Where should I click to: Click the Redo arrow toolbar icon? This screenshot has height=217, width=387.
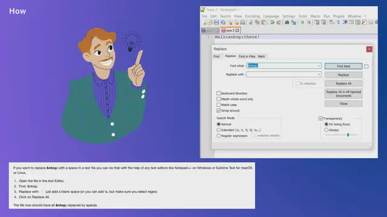tap(279, 23)
